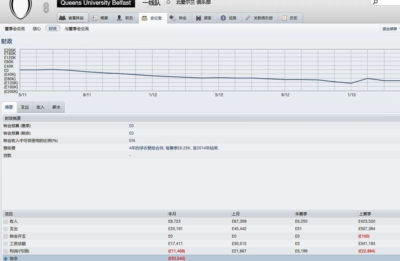Screen dimensions: 400x261
Task: Click the club switcher up/down stepper
Action: point(46,7)
